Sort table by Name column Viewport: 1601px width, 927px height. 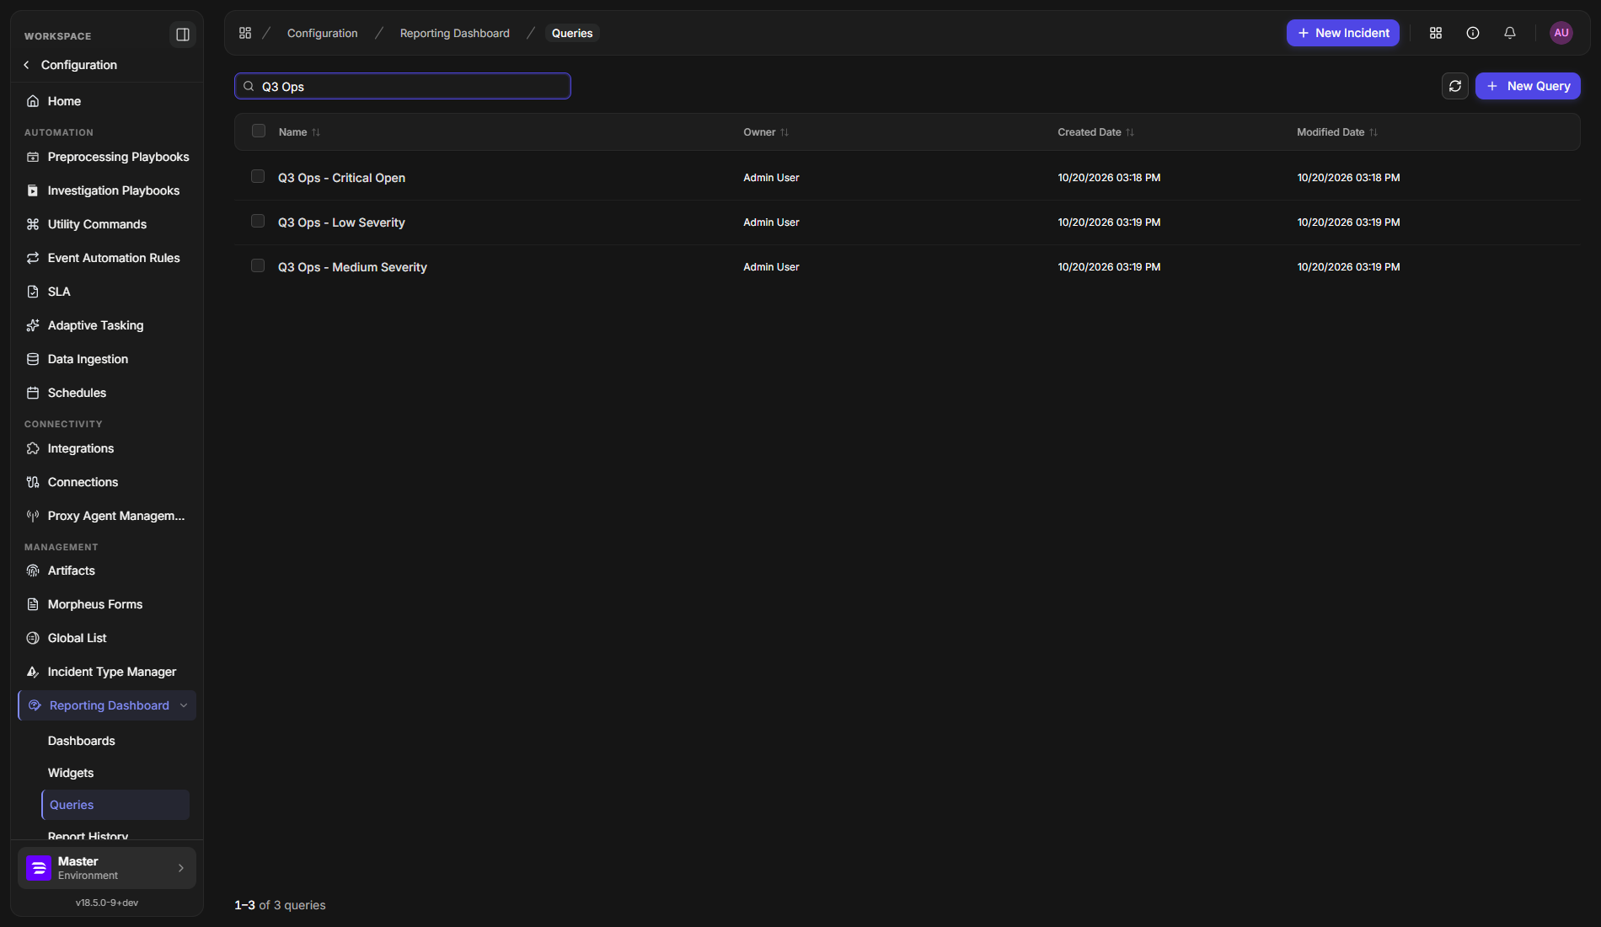click(x=299, y=132)
